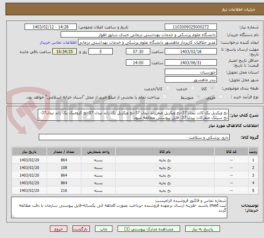The height and width of the screenshot is (238, 264).
Task: Click date 1403/02/20 in row 3
Action: pos(29,175)
